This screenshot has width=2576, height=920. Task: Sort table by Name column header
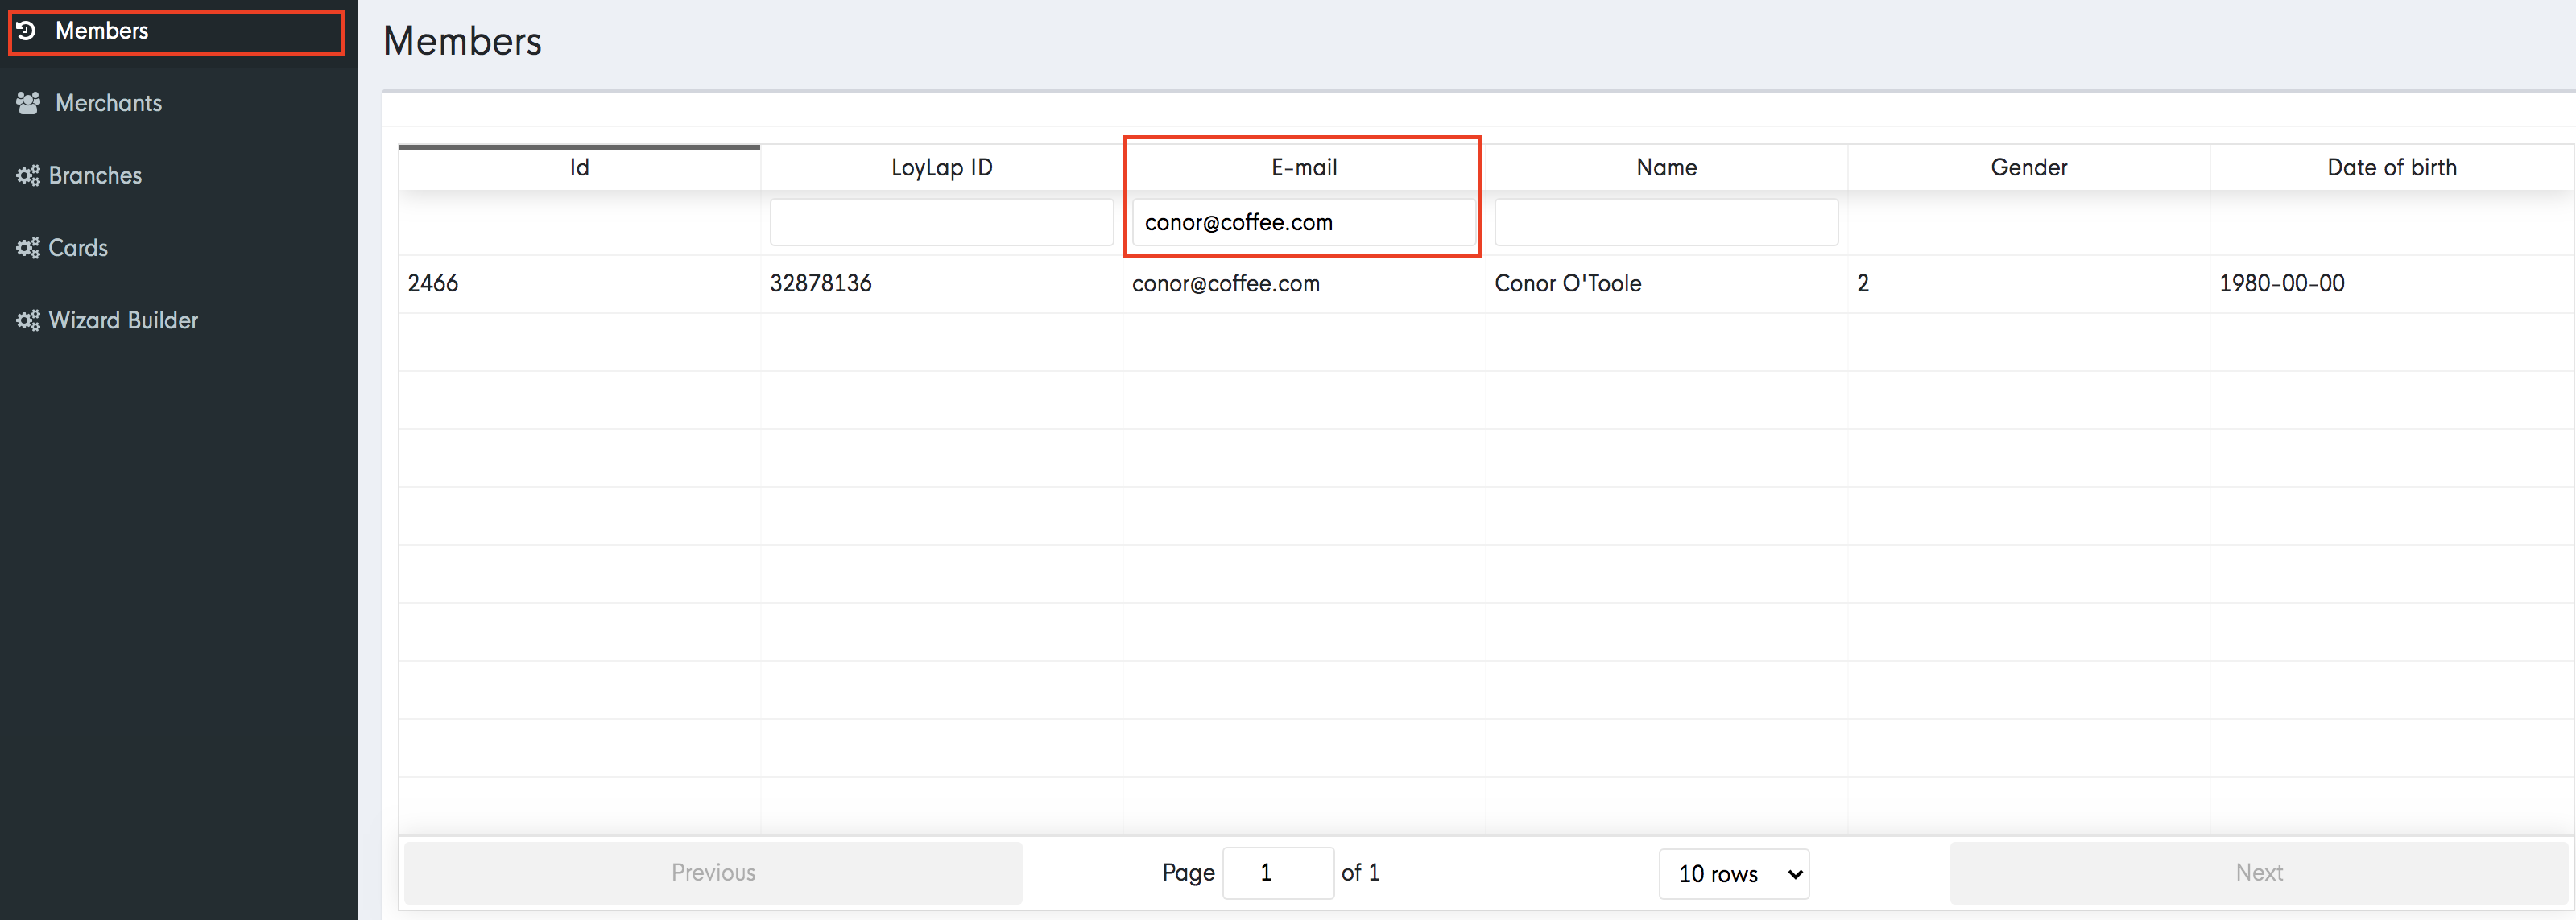pyautogui.click(x=1666, y=167)
